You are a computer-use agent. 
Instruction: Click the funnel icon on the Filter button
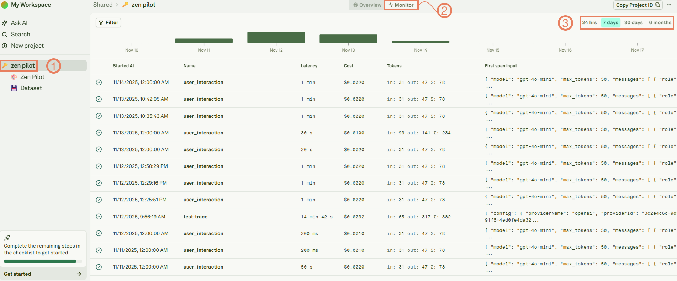coord(101,23)
